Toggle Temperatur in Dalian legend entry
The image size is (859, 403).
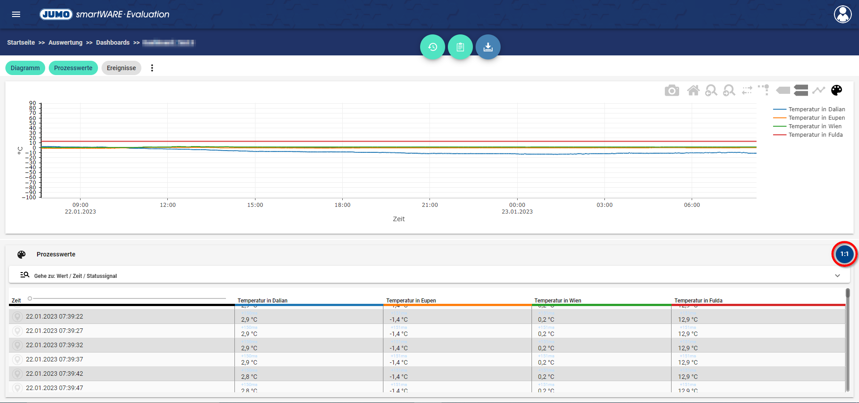[816, 109]
